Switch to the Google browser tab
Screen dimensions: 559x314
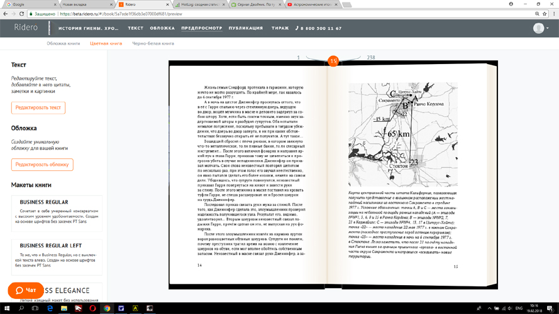coord(31,4)
